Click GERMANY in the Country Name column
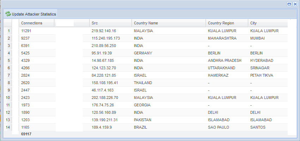Image resolution: width=300 pixels, height=141 pixels. (x=143, y=53)
